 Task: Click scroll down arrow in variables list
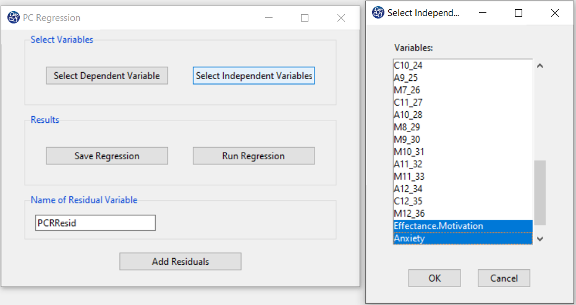click(540, 238)
